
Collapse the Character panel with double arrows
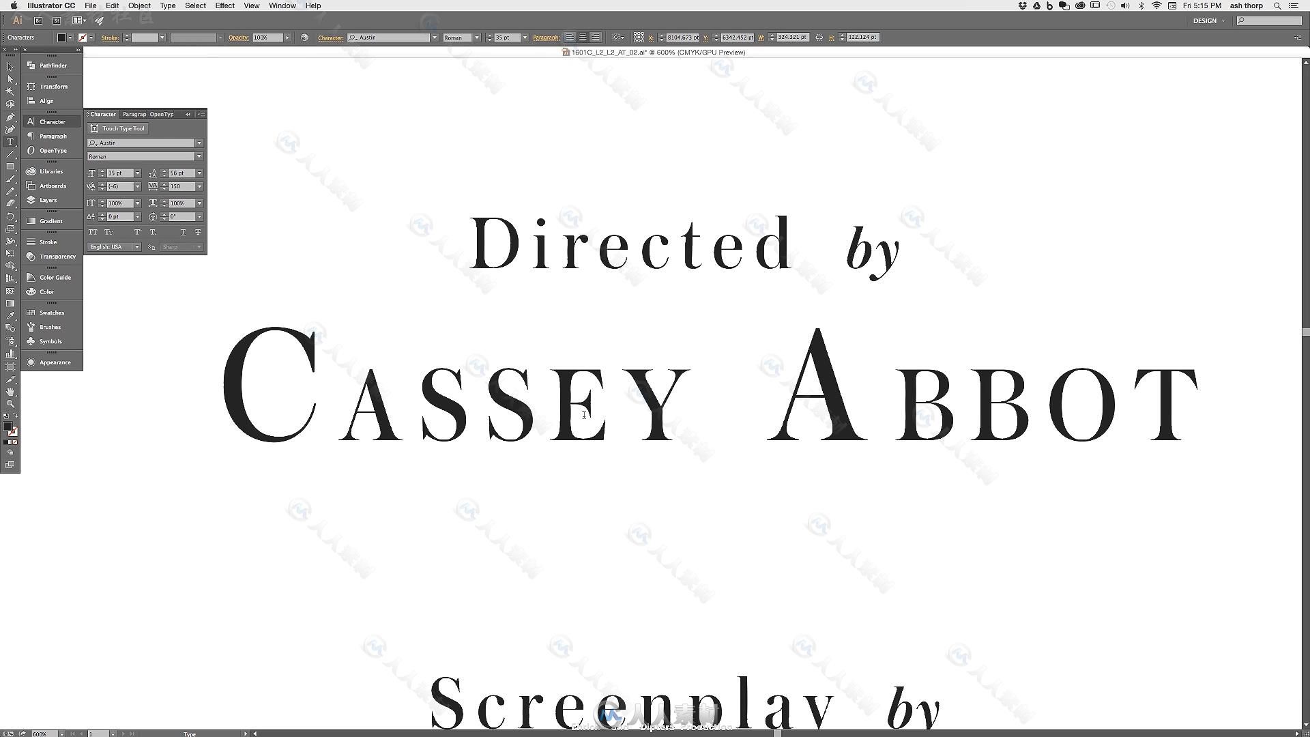point(188,115)
